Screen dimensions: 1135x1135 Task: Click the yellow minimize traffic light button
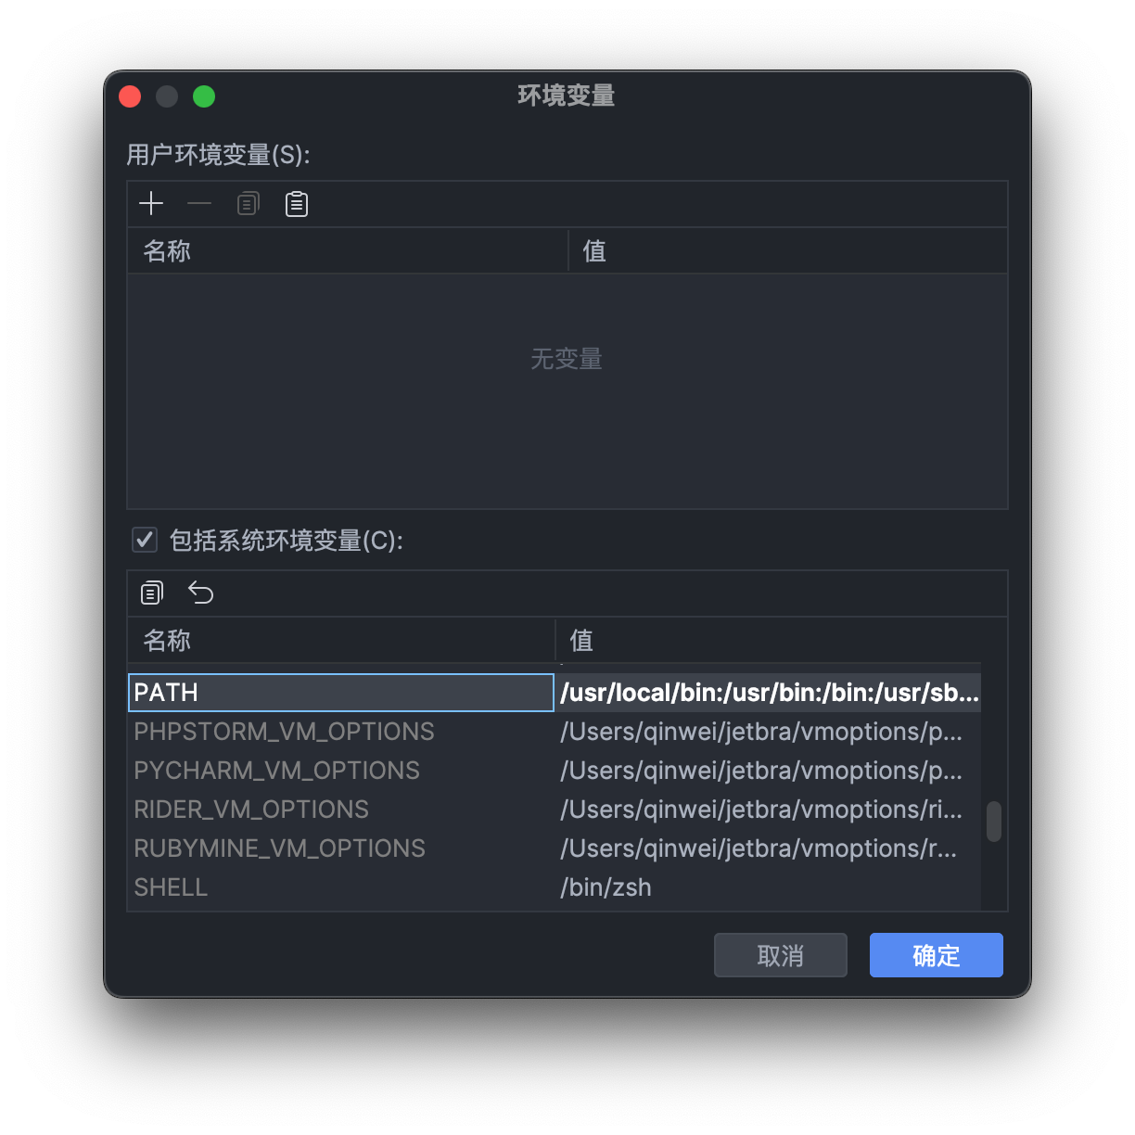click(x=167, y=96)
